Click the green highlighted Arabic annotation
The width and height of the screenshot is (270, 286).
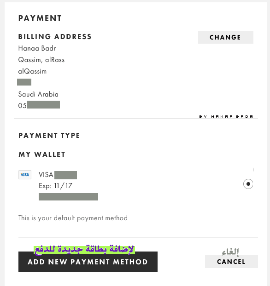84,250
